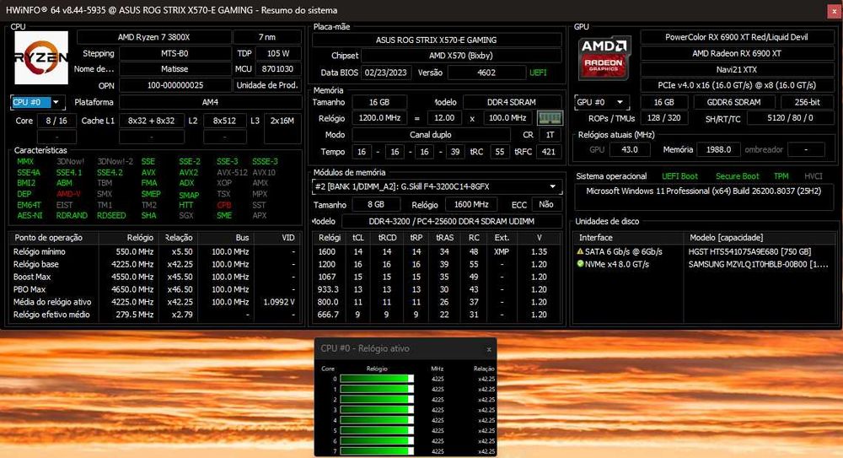
Task: Click the XMP timing row at 1600 MHz
Action: click(437, 251)
